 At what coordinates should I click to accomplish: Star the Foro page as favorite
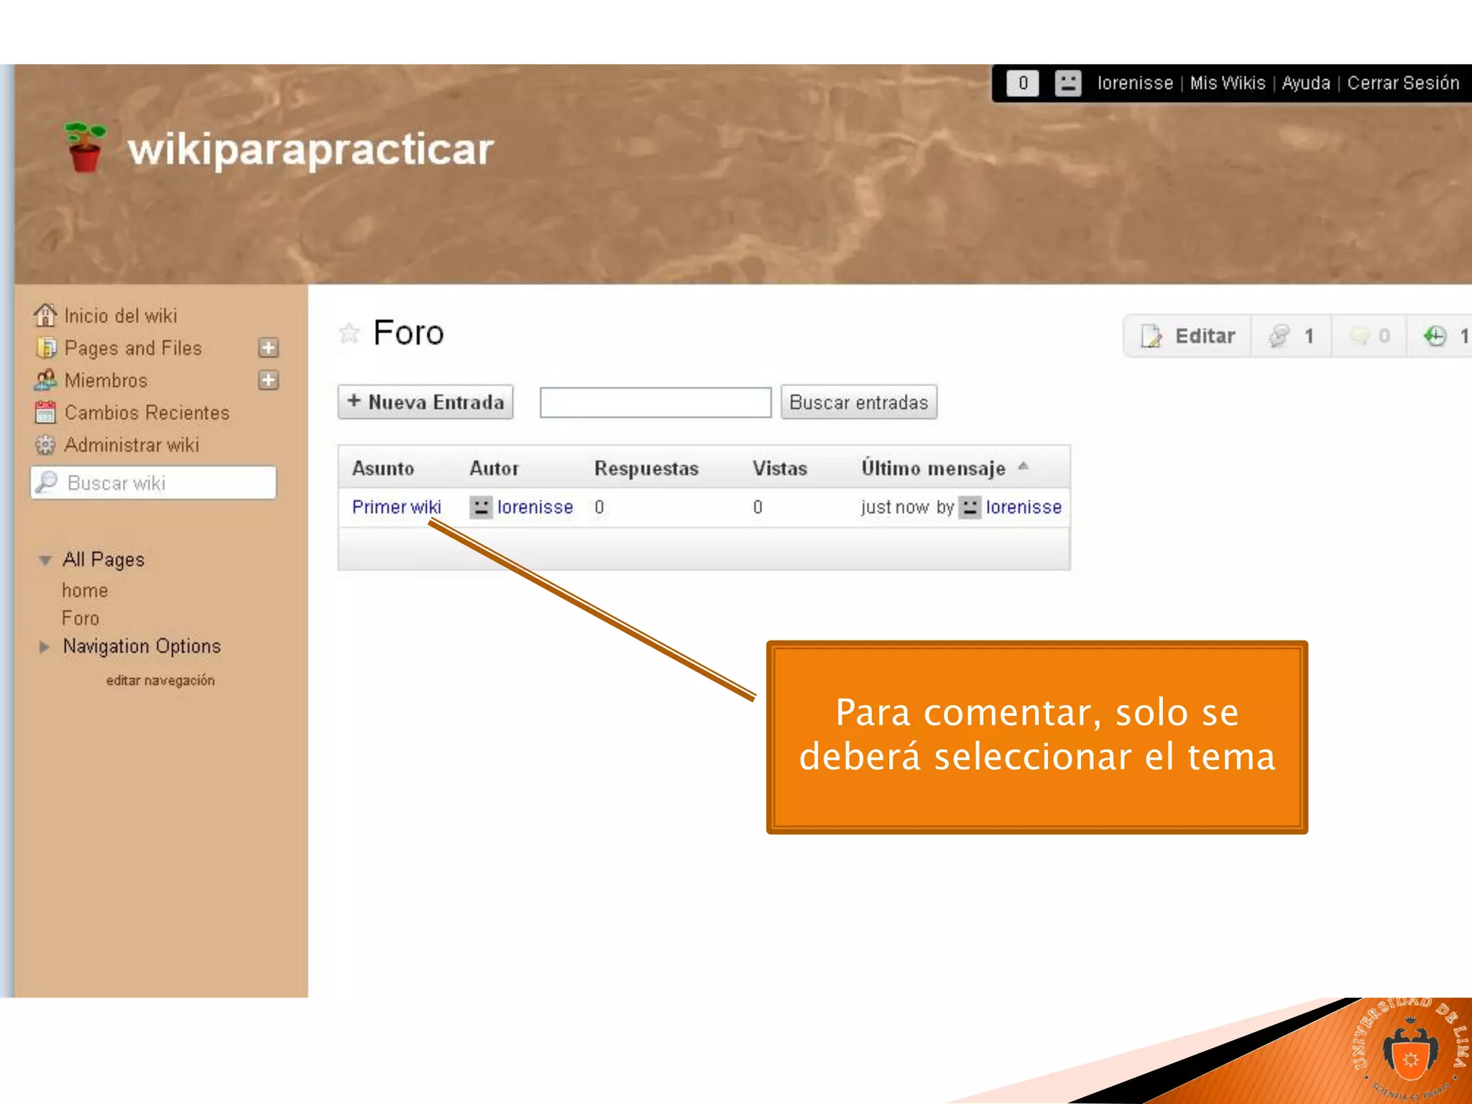[x=349, y=333]
